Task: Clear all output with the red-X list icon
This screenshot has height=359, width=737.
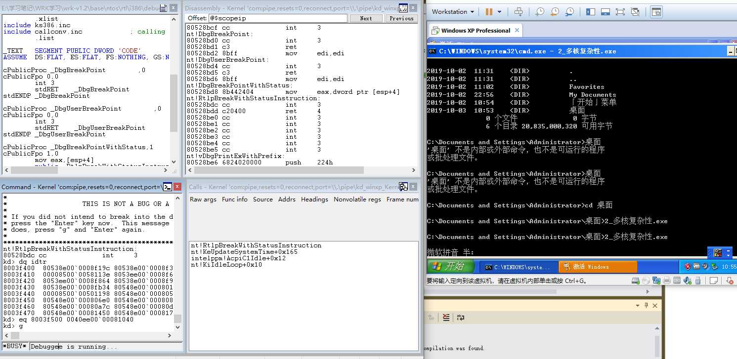Action: (x=446, y=318)
